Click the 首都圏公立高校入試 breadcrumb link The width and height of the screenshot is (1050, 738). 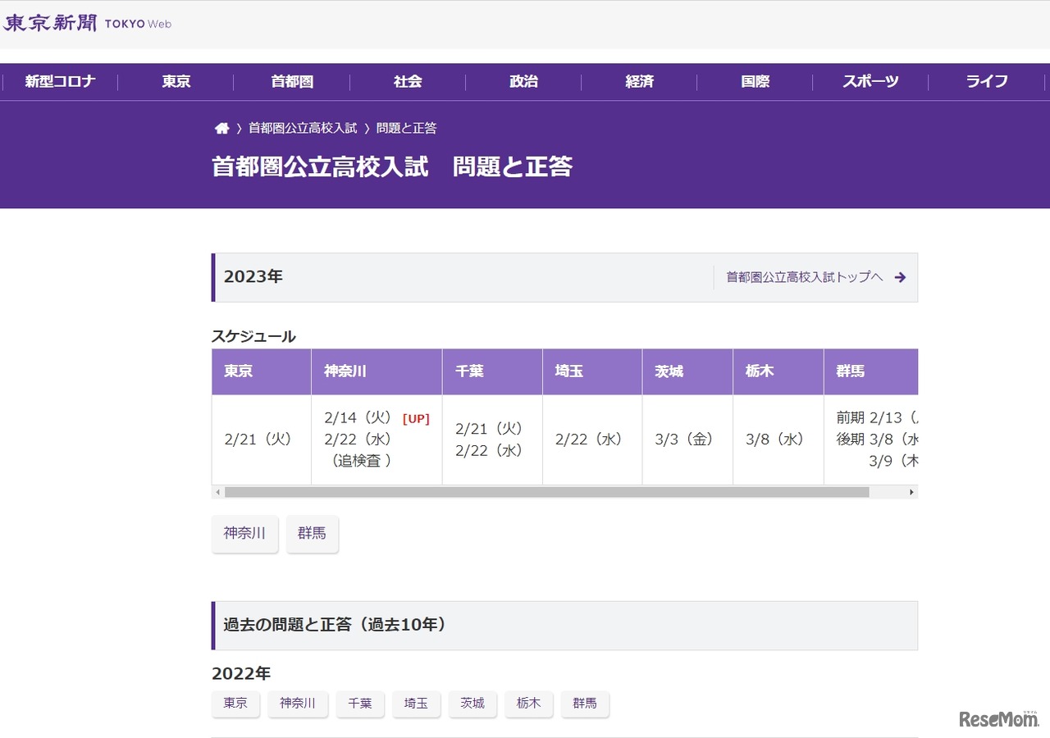pyautogui.click(x=304, y=127)
